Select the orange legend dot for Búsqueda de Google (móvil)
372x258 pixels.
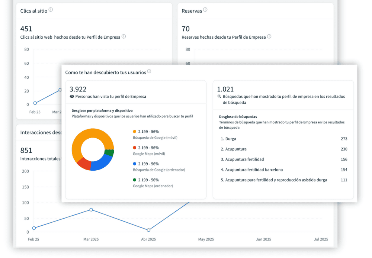click(x=135, y=132)
